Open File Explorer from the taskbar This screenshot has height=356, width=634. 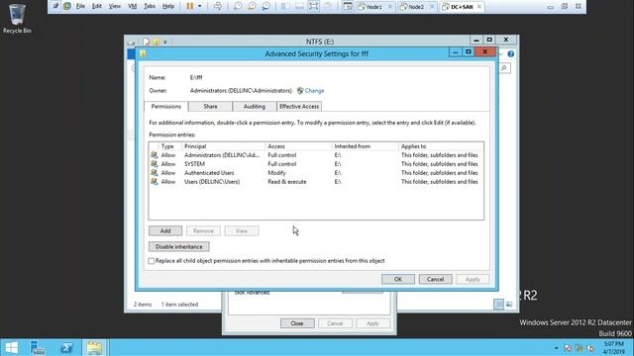(x=94, y=347)
